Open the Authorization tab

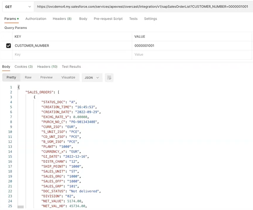(x=36, y=19)
